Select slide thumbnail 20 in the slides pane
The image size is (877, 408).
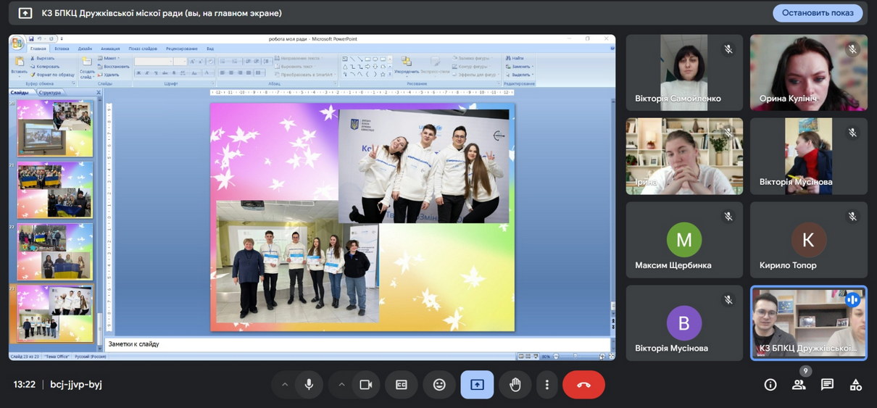coord(55,128)
